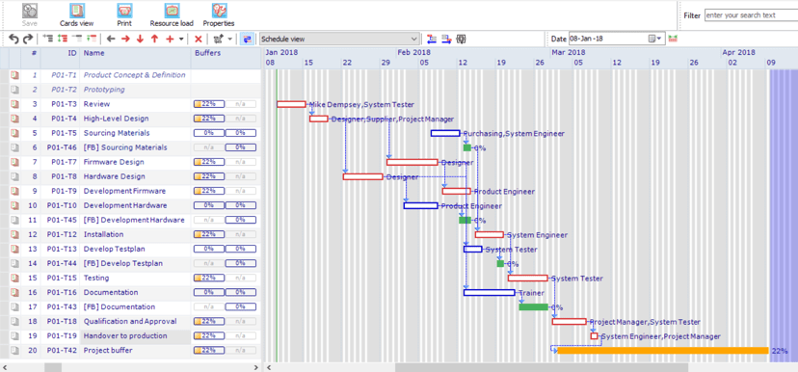This screenshot has width=798, height=372.
Task: Click the red up arrow
Action: [155, 39]
